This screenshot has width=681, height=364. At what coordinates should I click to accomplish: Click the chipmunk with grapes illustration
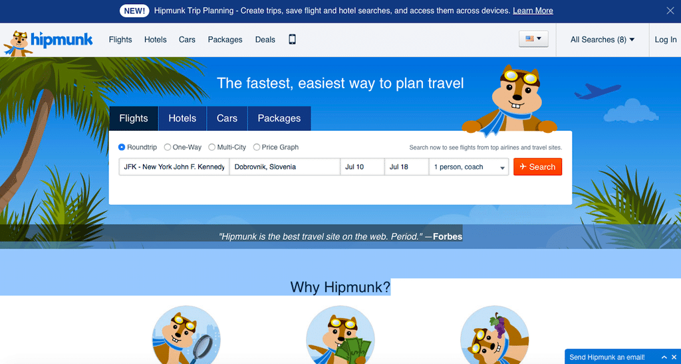click(x=494, y=335)
